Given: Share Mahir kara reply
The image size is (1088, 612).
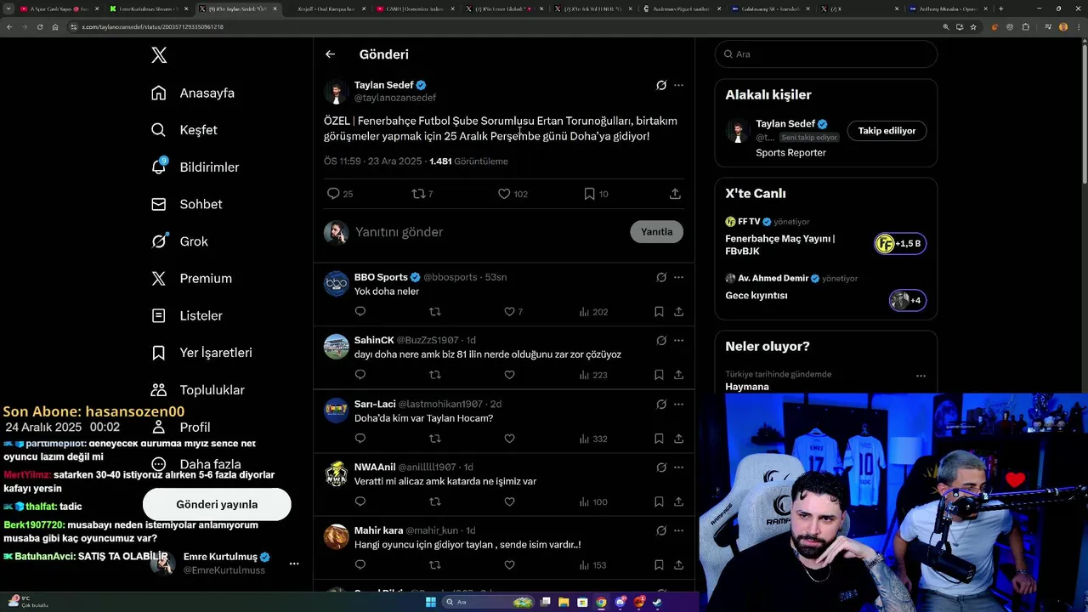Looking at the screenshot, I should tap(678, 565).
